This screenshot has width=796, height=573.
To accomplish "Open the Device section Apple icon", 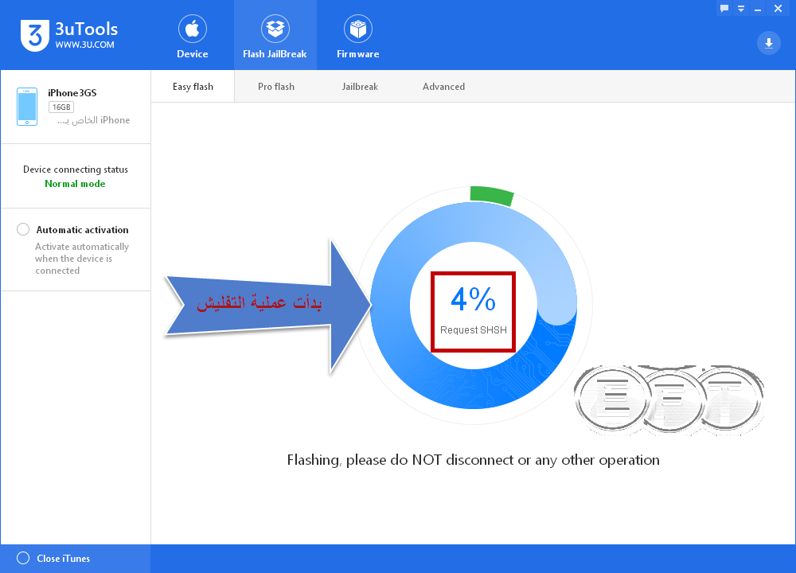I will point(193,29).
